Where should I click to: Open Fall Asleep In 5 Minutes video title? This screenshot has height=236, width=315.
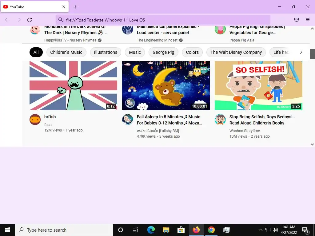[x=169, y=120]
